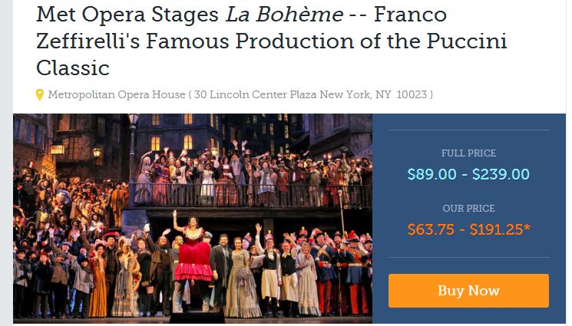
Task: Click the yellow location pin icon
Action: tap(40, 95)
